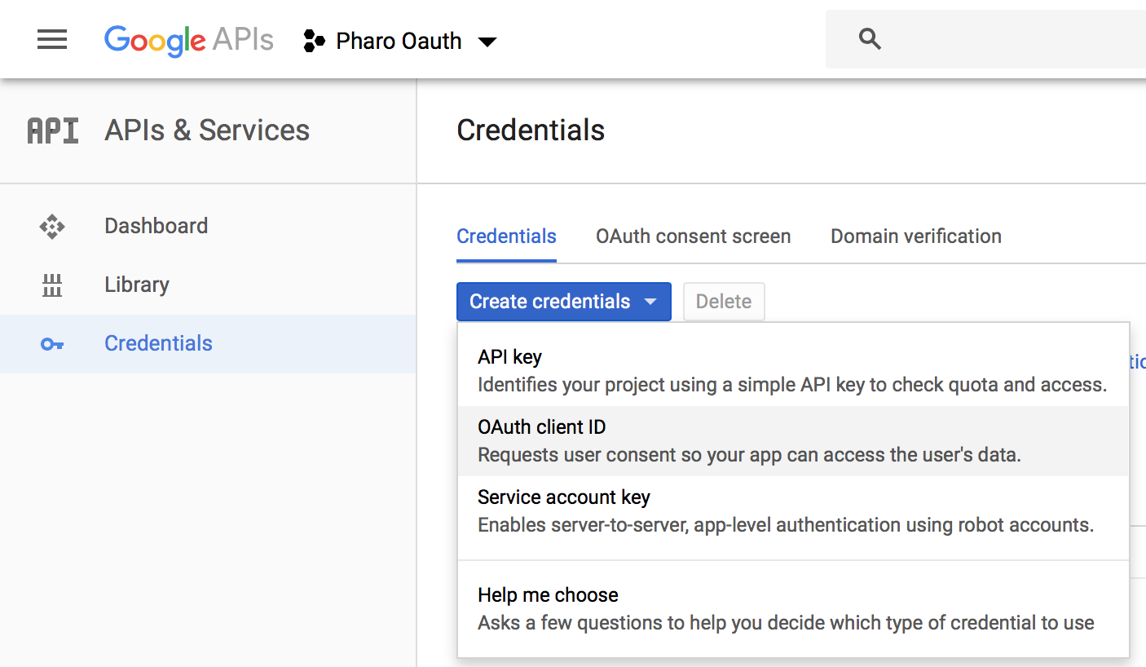Select the key icon next to Credentials
Viewport: 1146px width, 667px height.
click(51, 343)
